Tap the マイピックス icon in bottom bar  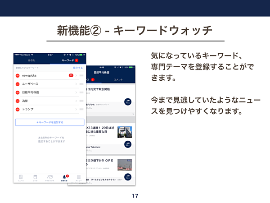tap(49, 178)
